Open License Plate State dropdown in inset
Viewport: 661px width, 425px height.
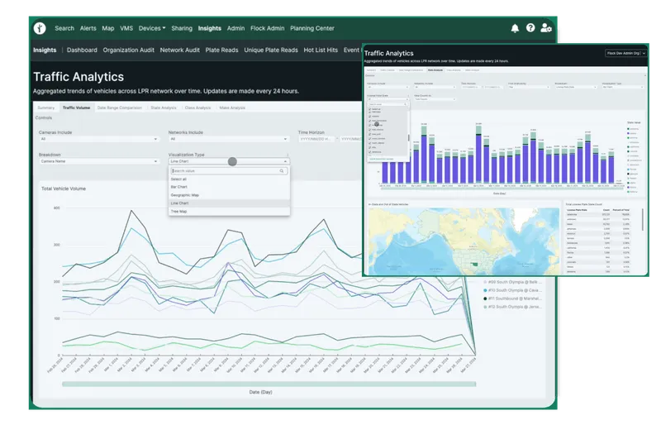[388, 99]
